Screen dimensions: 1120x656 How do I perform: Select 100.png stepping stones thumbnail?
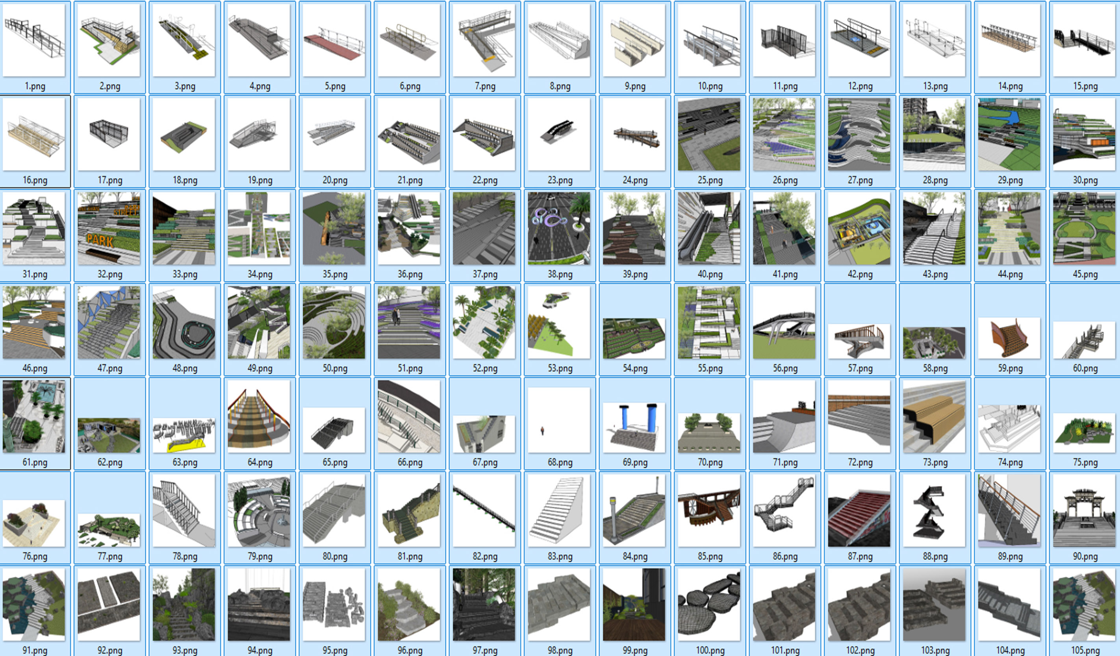[709, 604]
